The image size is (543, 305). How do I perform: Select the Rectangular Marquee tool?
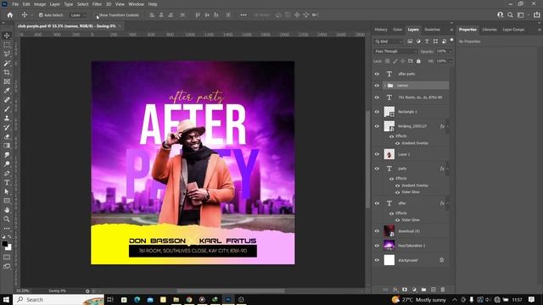pos(7,45)
